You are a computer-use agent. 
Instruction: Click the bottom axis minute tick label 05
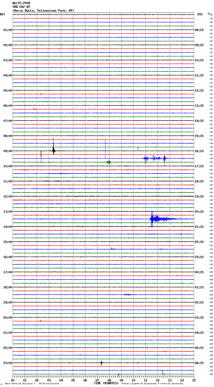[73, 380]
